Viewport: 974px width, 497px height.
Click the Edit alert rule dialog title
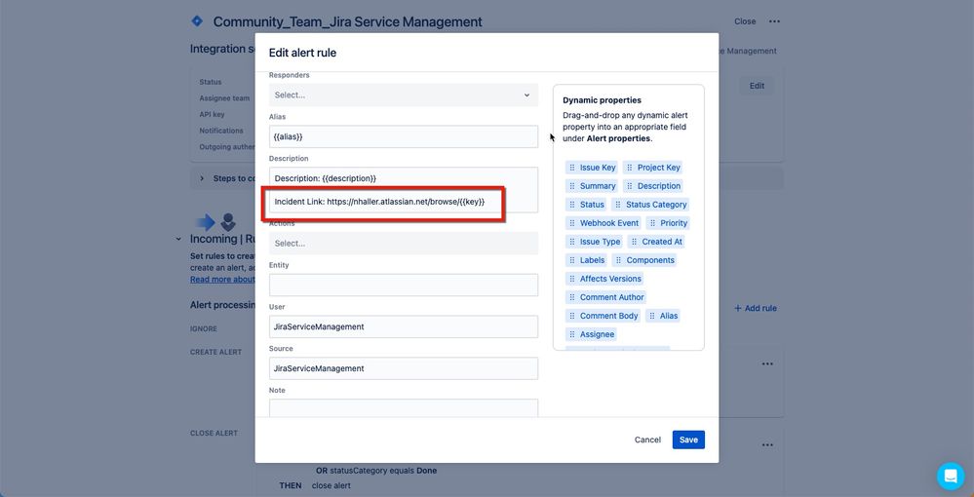click(302, 53)
